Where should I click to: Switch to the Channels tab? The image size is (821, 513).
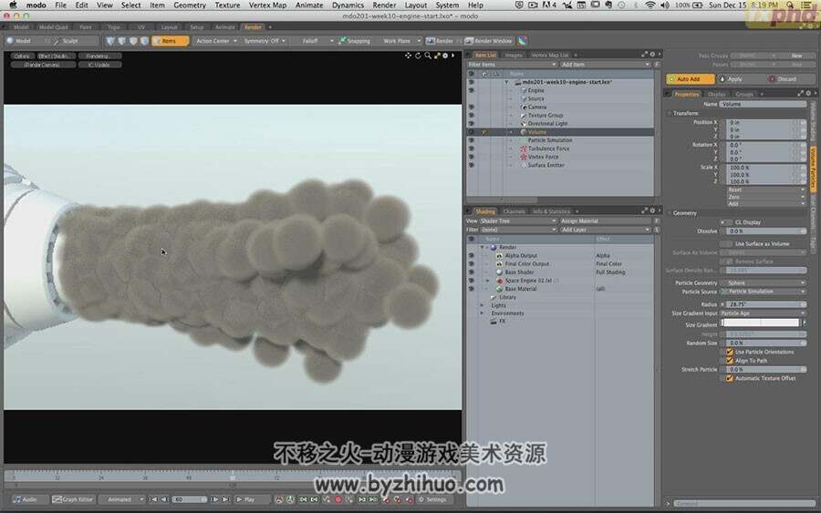tap(514, 211)
